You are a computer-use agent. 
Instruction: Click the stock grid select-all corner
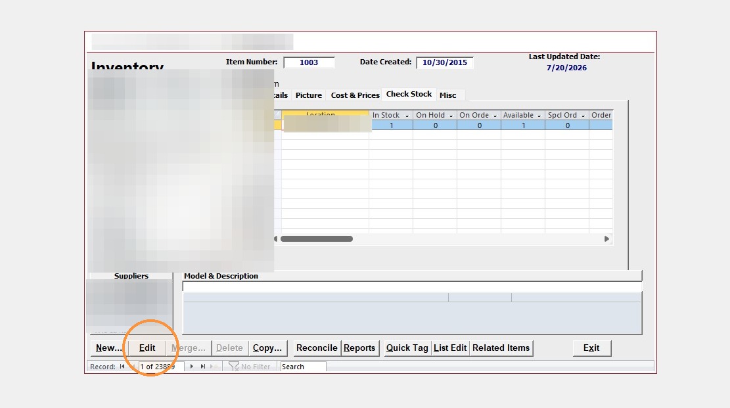[277, 114]
